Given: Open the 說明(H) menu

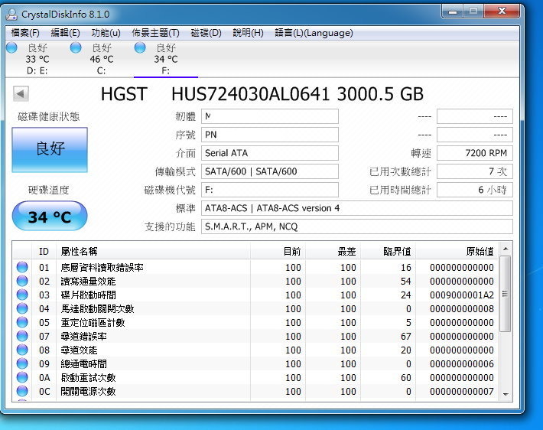Looking at the screenshot, I should pyautogui.click(x=248, y=33).
